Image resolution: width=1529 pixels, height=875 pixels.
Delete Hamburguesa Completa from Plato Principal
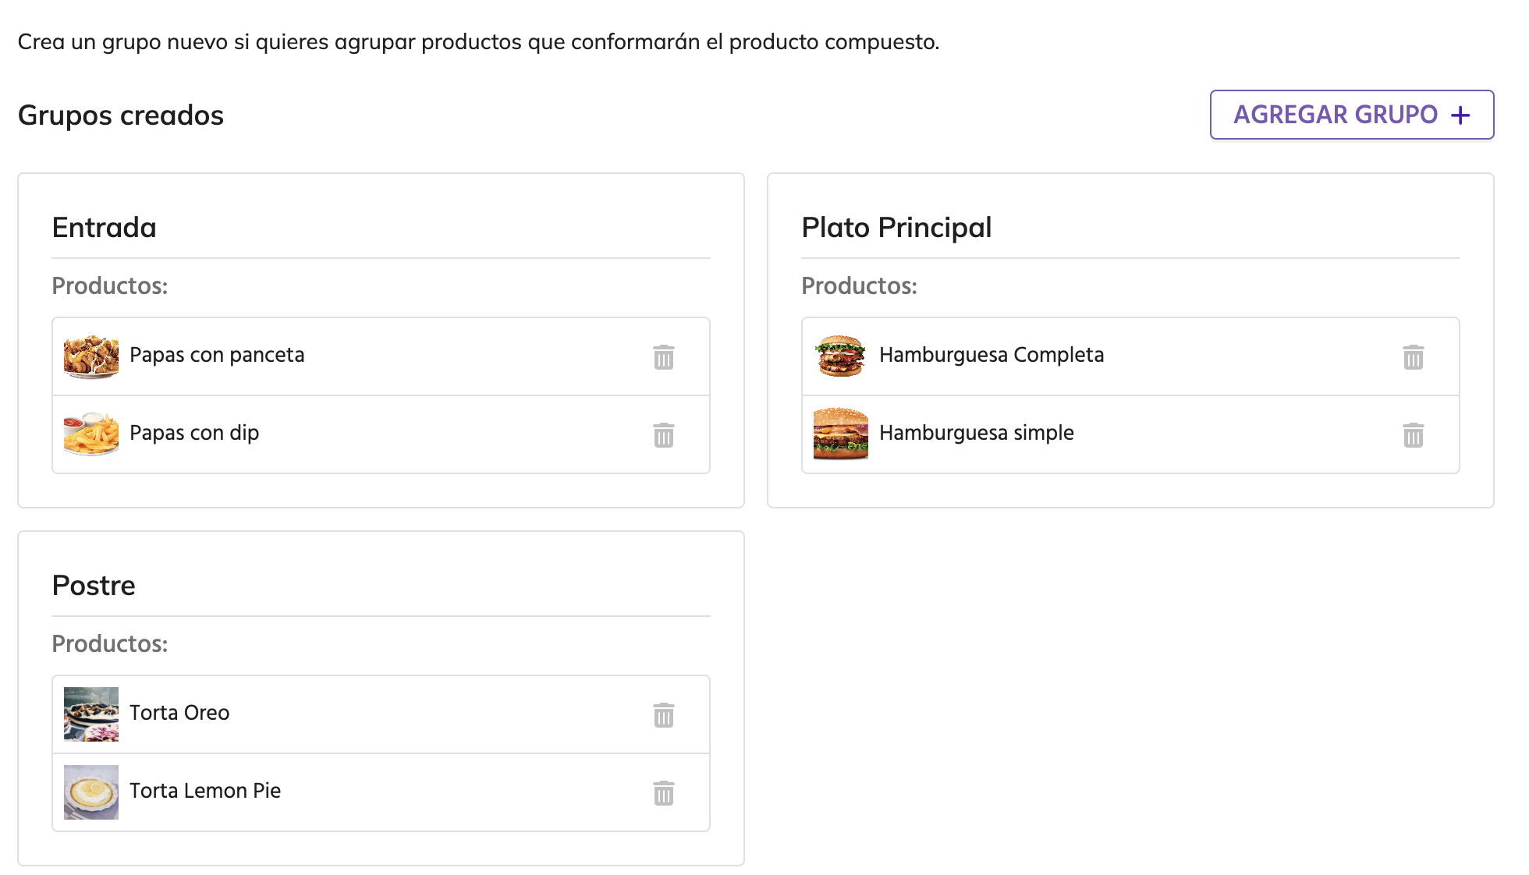(1413, 357)
